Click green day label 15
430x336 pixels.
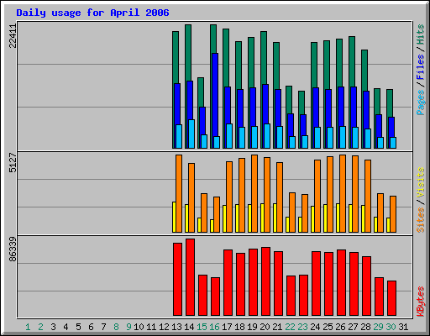202,327
